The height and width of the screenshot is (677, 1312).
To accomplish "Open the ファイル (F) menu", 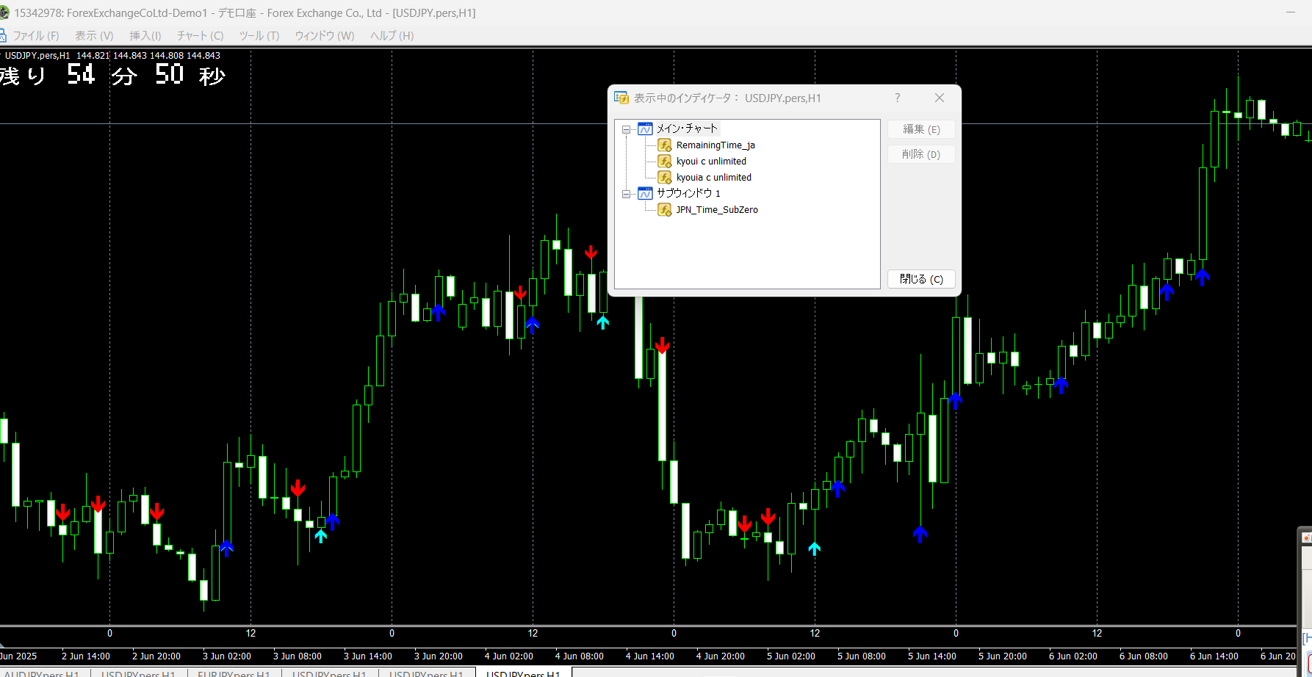I will coord(35,36).
